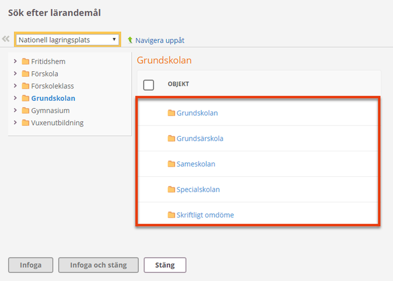Click the Infoga och stäng button

(98, 265)
